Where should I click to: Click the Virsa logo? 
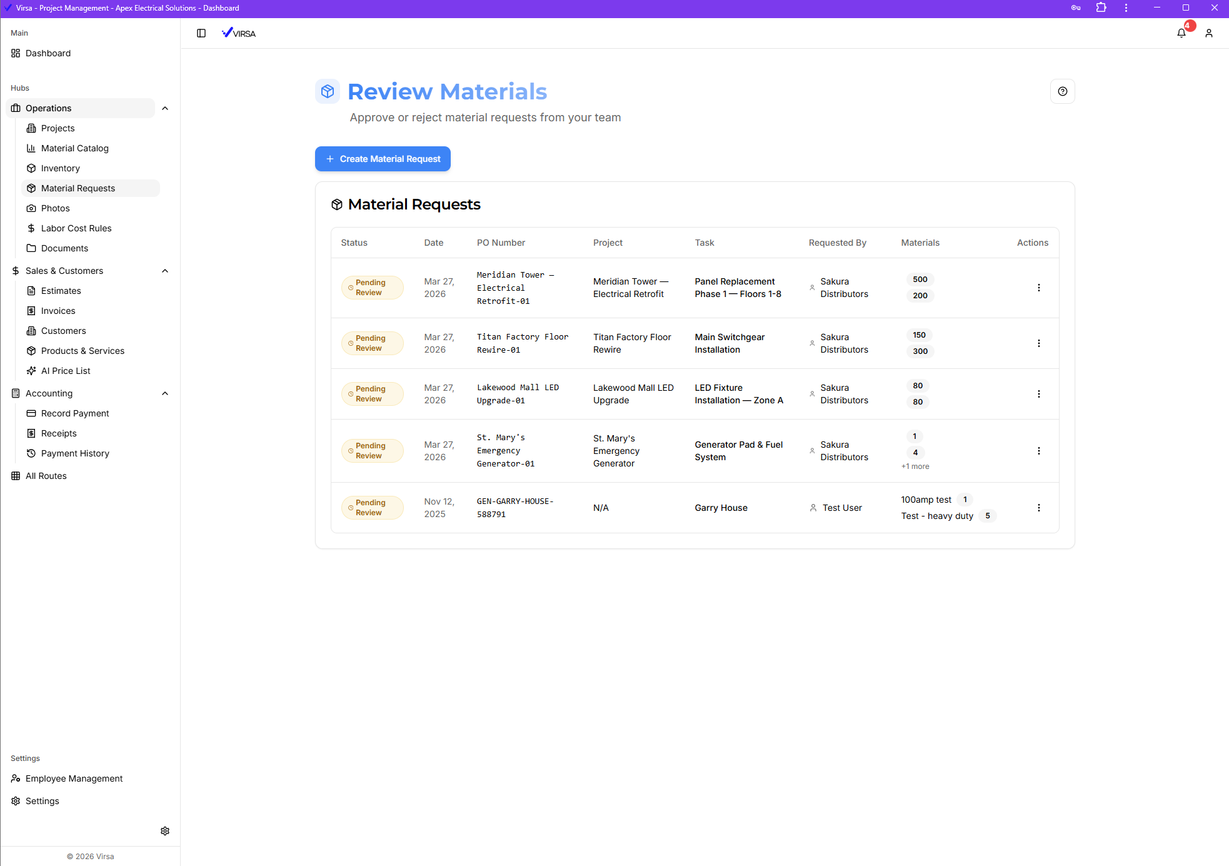tap(239, 33)
